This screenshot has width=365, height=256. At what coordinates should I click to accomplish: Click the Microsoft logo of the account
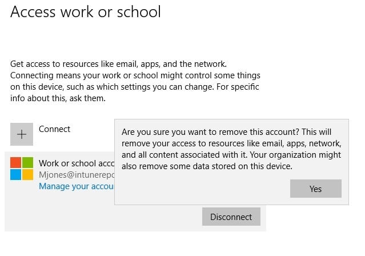[22, 169]
